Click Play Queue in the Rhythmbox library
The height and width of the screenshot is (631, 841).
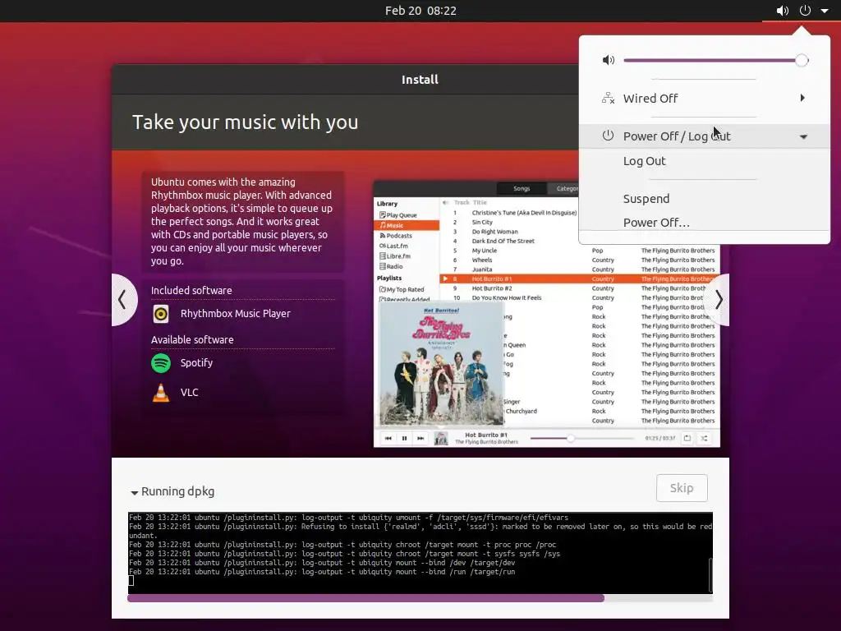[x=398, y=214]
